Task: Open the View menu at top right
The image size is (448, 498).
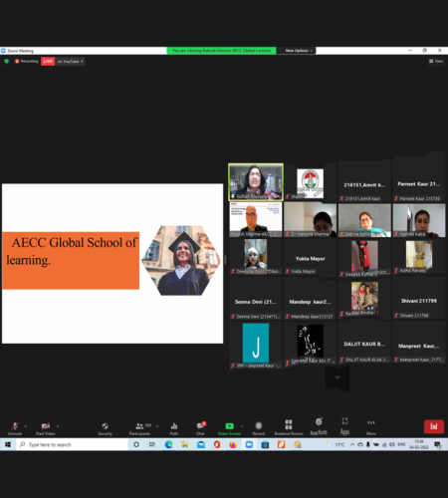Action: [x=436, y=61]
